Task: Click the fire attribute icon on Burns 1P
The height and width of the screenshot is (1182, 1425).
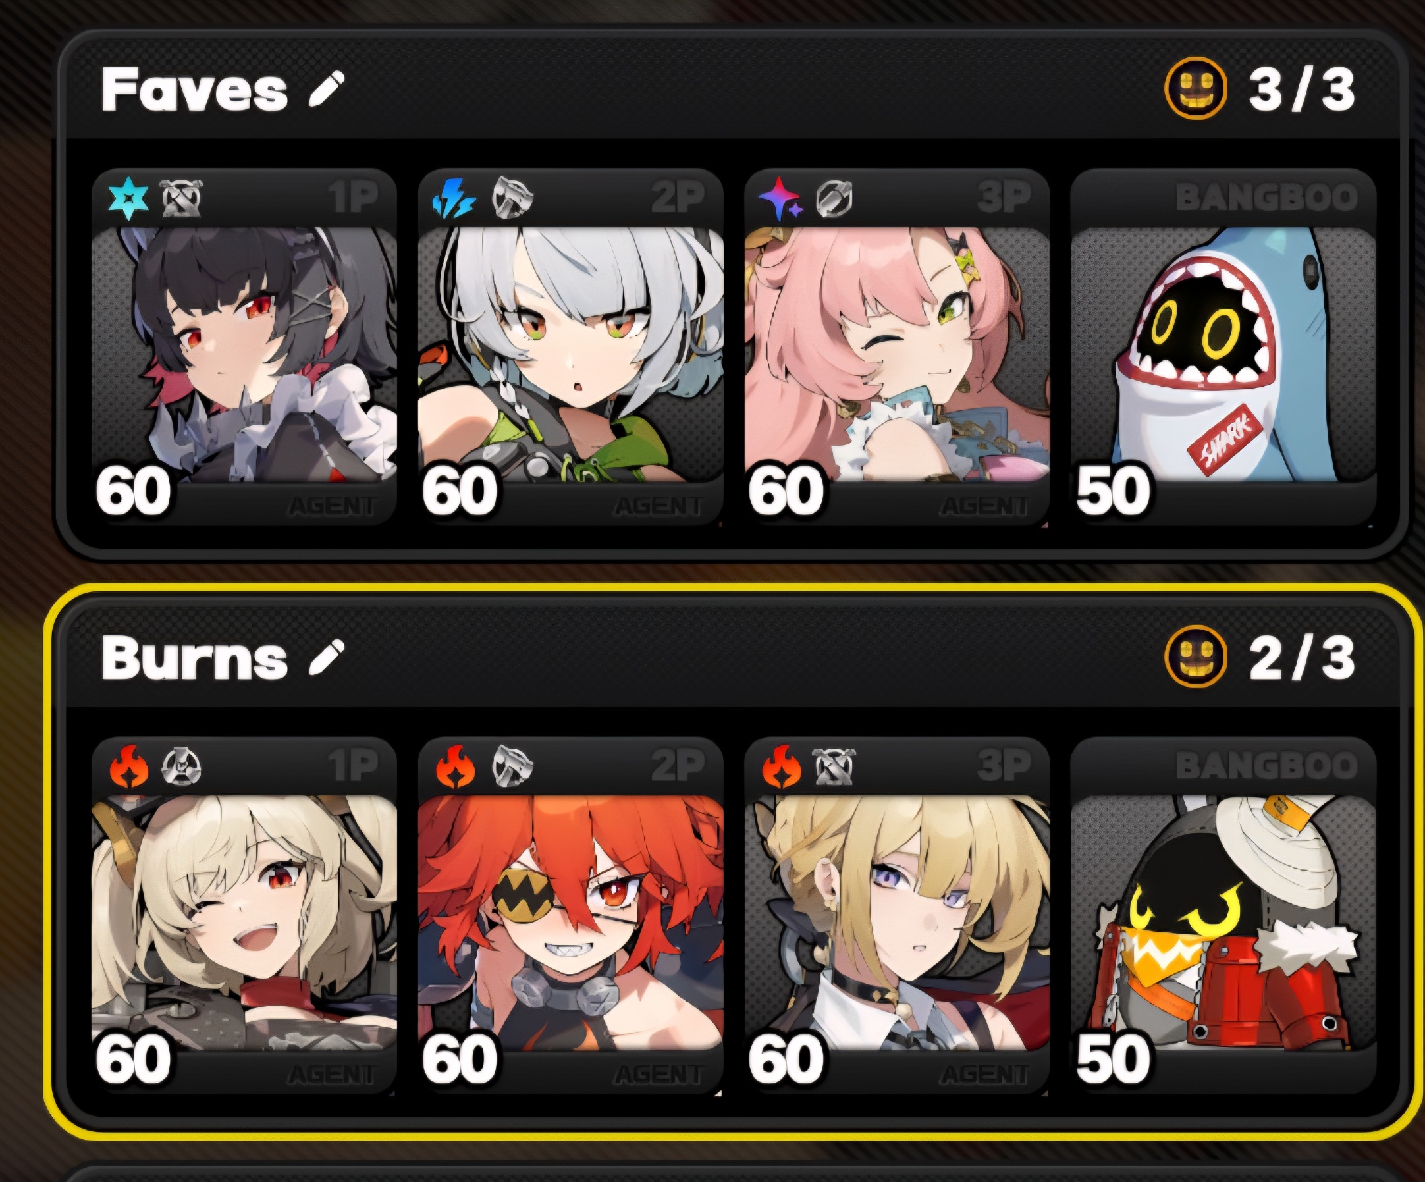Action: (x=129, y=766)
